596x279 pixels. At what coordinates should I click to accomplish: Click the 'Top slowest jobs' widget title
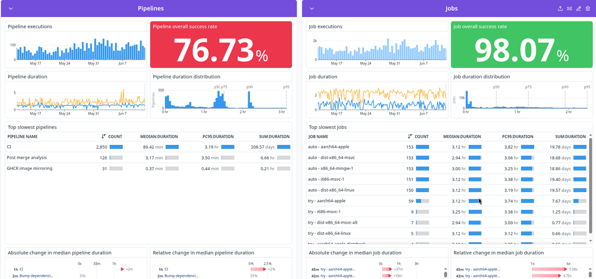coord(328,127)
